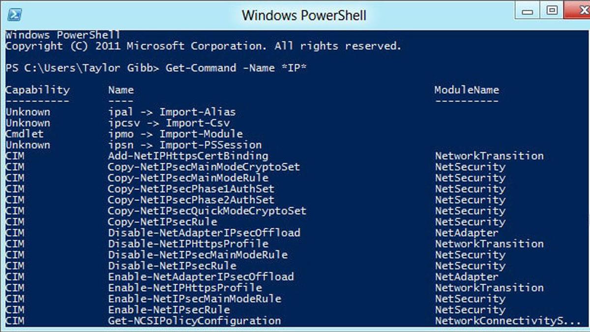Click the Import-Alias alias entry

pos(172,112)
